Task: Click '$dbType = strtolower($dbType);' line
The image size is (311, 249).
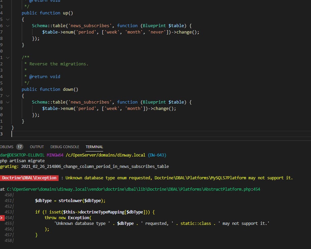Action: (70, 201)
